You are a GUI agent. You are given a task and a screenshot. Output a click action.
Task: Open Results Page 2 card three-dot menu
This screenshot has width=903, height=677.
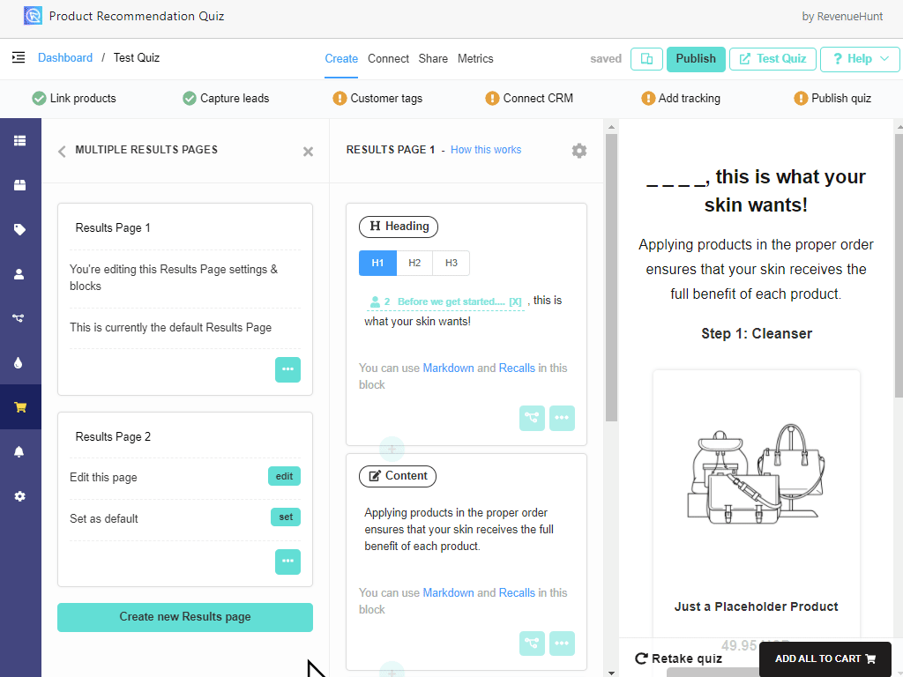click(288, 562)
